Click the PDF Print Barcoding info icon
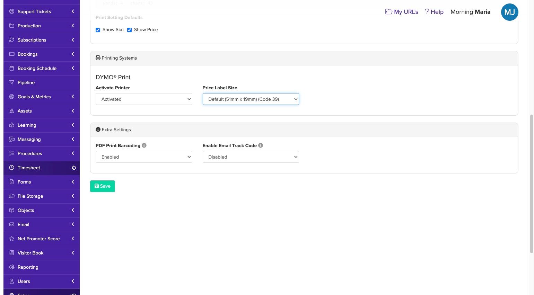 tap(144, 145)
